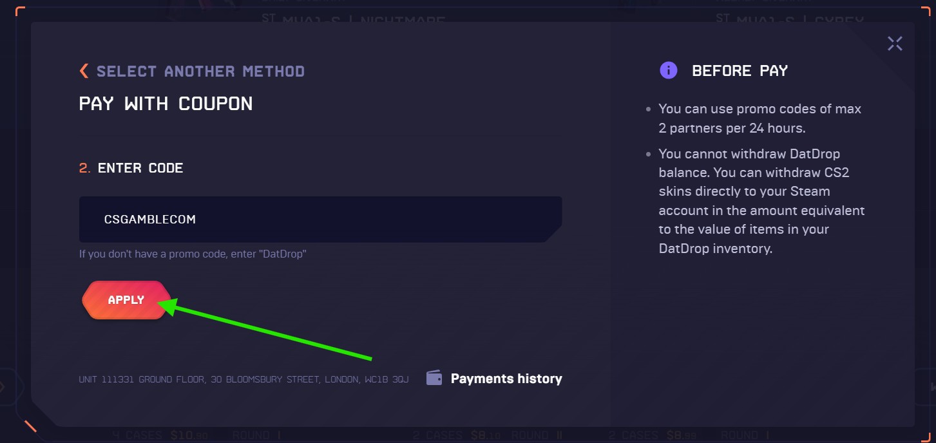The image size is (936, 443).
Task: Open Payments history
Action: click(x=507, y=378)
